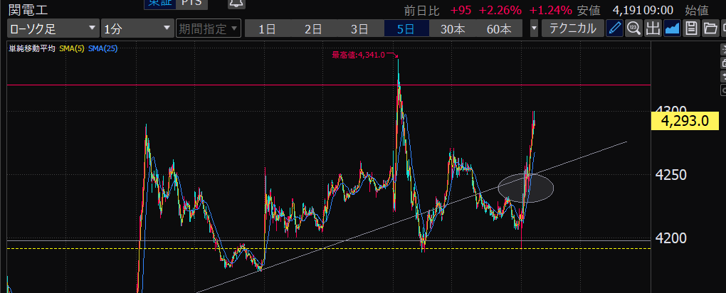Click the alert bell icon
This screenshot has height=293, width=726.
tap(237, 4)
